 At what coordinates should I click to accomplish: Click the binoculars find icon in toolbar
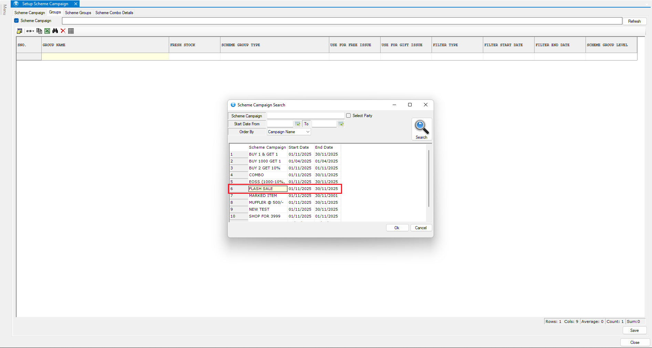[x=55, y=31]
